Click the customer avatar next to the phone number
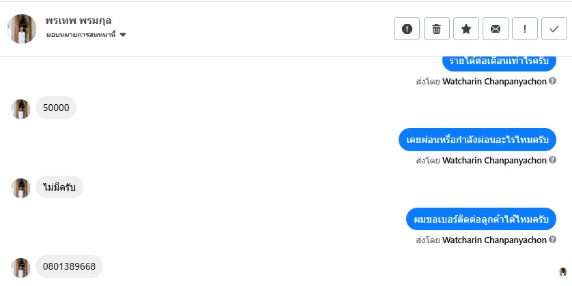The height and width of the screenshot is (286, 572). point(21,268)
